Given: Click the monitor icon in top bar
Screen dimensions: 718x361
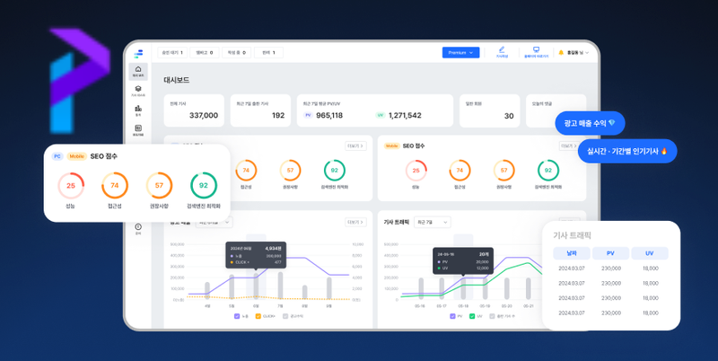Looking at the screenshot, I should coord(536,50).
